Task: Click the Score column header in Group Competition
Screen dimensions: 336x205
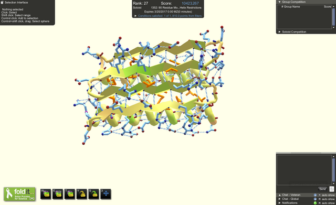Action: (327, 7)
